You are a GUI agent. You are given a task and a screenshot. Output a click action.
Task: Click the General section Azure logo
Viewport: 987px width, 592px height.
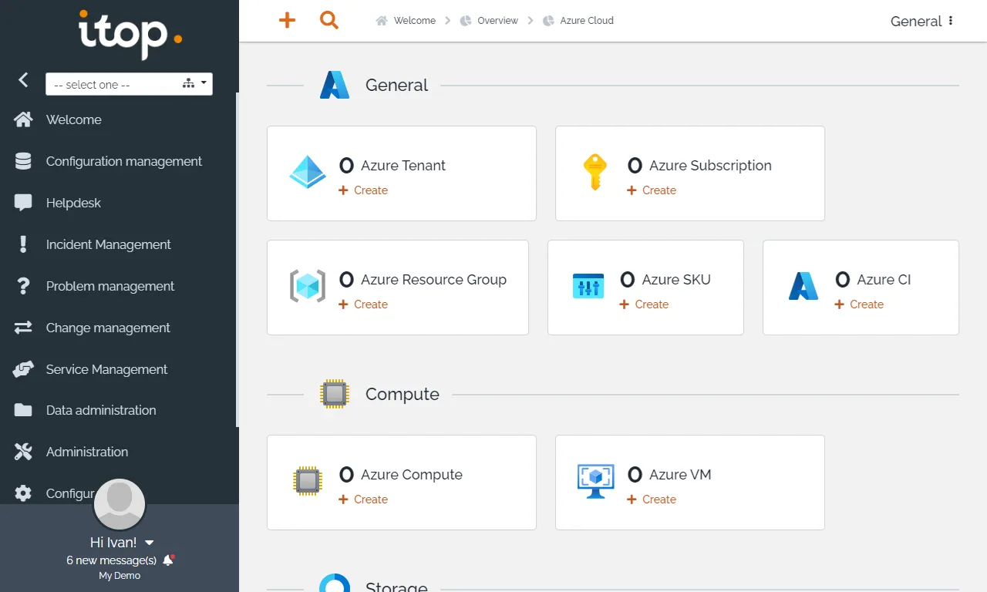tap(335, 85)
